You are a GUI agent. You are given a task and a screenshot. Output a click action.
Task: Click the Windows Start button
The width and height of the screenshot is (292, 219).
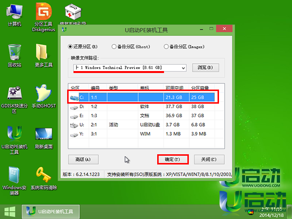point(10,212)
